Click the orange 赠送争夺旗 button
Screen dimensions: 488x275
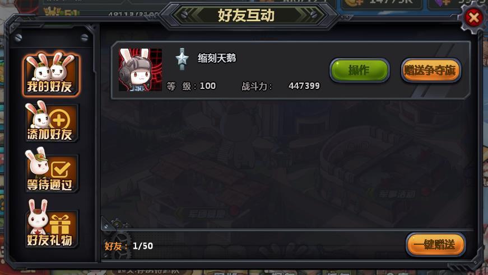click(x=431, y=70)
